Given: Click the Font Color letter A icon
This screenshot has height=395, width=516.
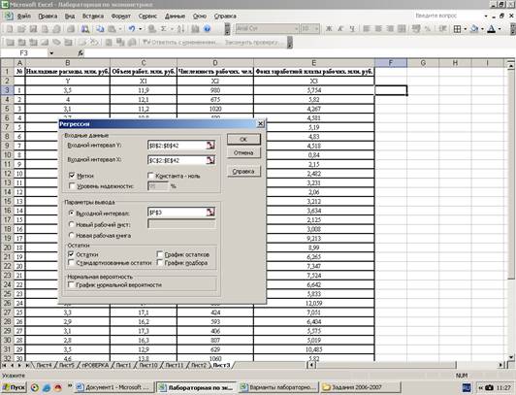Looking at the screenshot, I should (492, 29).
